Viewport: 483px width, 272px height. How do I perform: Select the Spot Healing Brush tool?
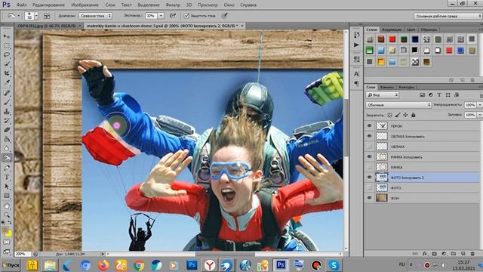click(x=7, y=92)
